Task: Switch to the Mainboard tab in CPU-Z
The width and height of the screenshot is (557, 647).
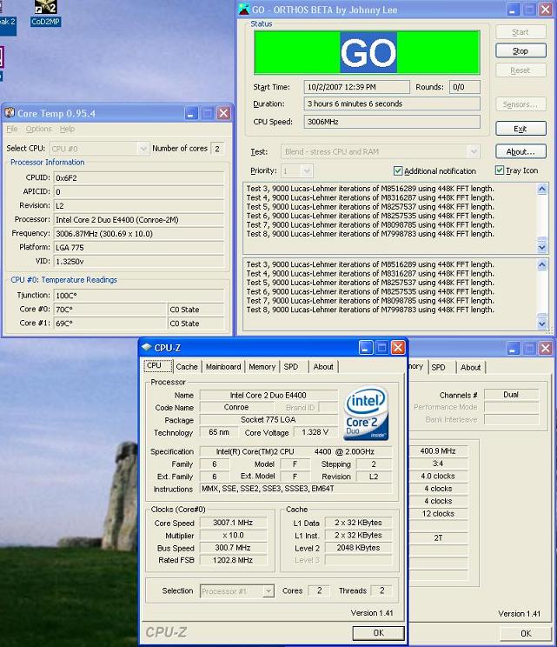Action: pyautogui.click(x=223, y=366)
